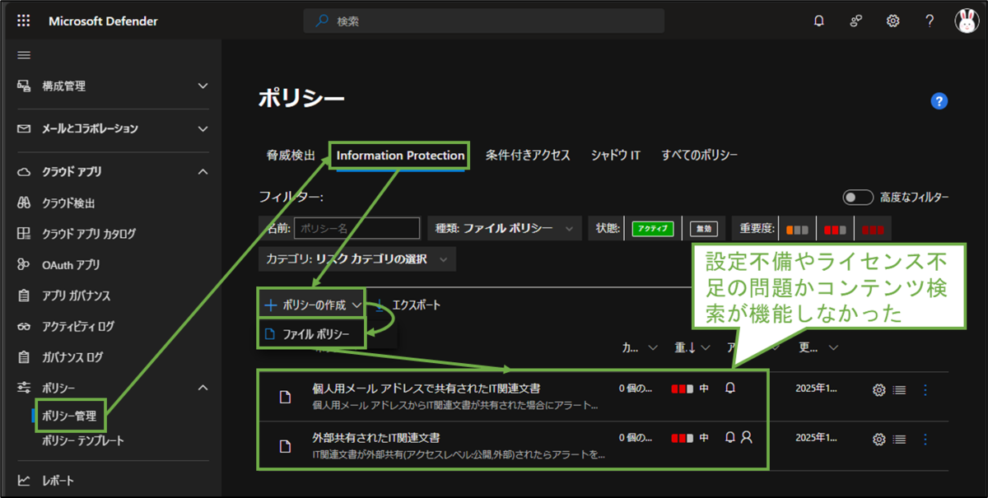Viewport: 988px width, 498px height.
Task: Open policy 個人用メール アドレスで共有されたIT関連文書
Action: [426, 388]
